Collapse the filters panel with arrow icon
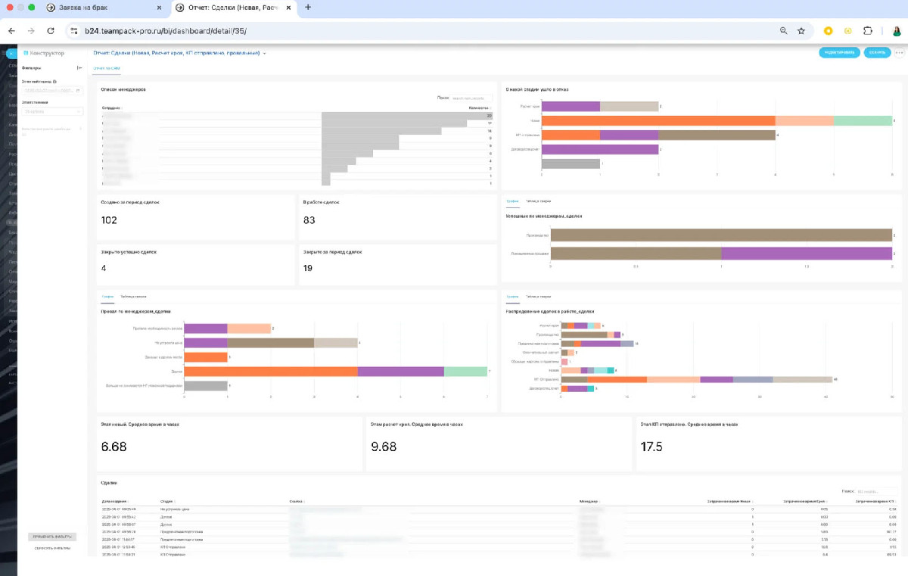 [79, 68]
